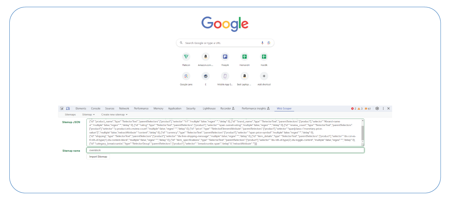The height and width of the screenshot is (199, 450).
Task: Click the Sitemap name field containing overstock
Action: tap(225, 150)
